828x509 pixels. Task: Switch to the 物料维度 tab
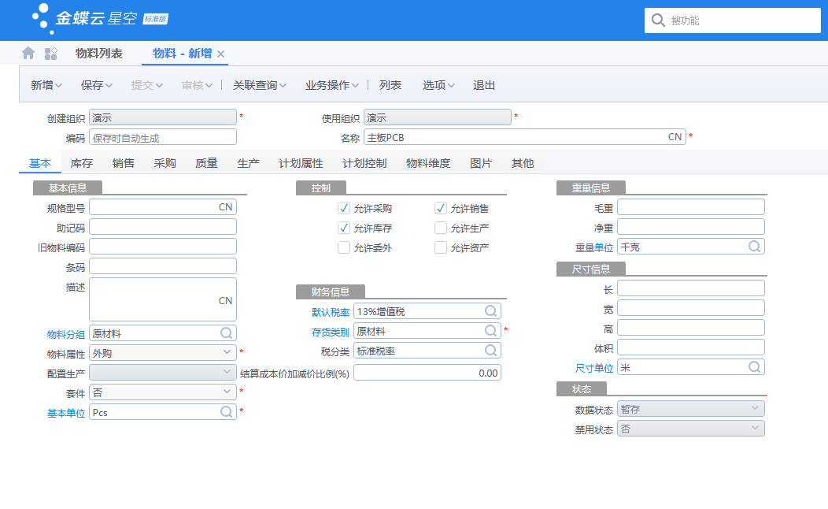click(x=428, y=163)
